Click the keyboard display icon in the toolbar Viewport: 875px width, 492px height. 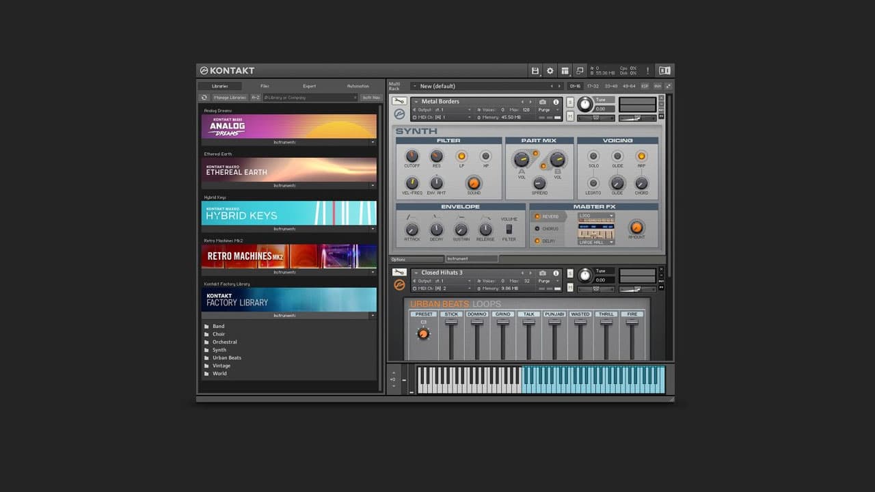click(x=664, y=70)
